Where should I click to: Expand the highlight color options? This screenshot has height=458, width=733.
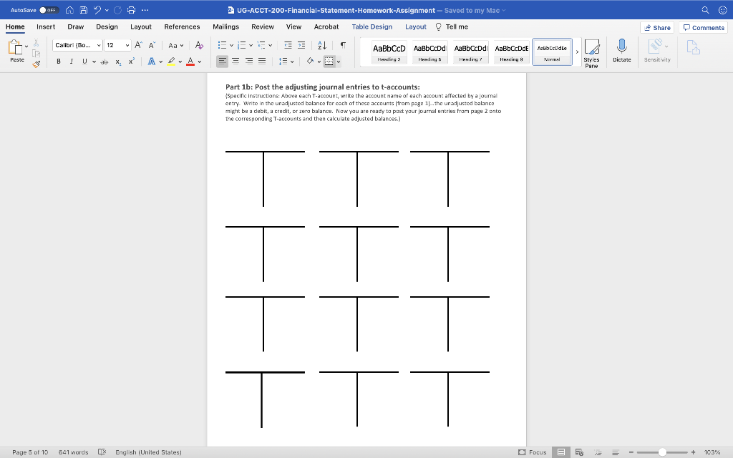tap(180, 62)
